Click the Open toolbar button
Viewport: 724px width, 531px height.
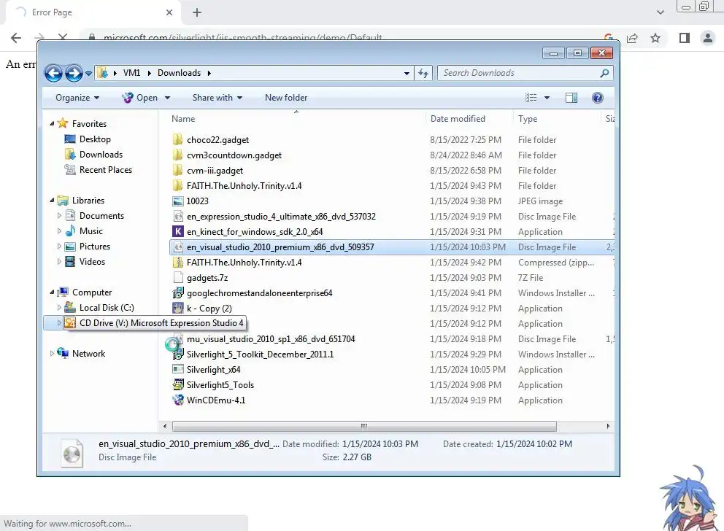click(140, 98)
